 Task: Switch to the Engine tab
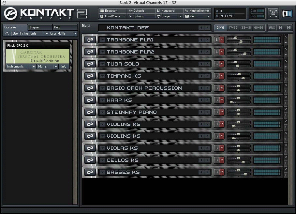[40, 27]
